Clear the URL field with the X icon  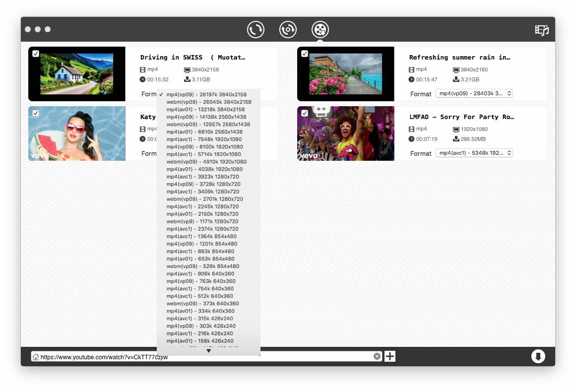377,356
